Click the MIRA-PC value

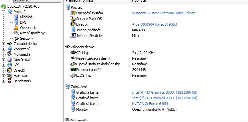139,30
